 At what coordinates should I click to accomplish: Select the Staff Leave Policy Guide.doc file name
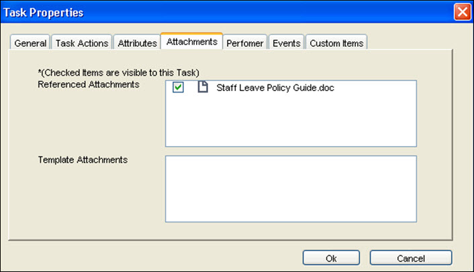(x=275, y=88)
